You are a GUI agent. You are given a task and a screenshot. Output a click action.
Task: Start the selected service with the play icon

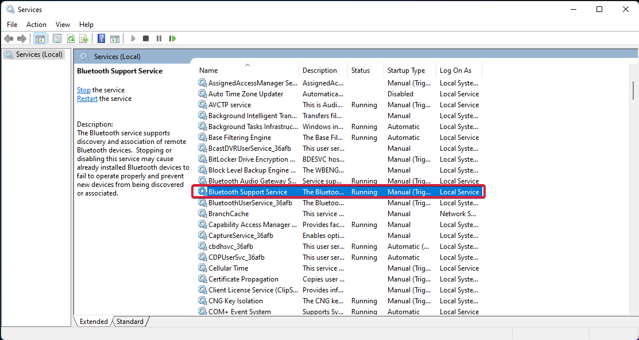click(x=133, y=38)
